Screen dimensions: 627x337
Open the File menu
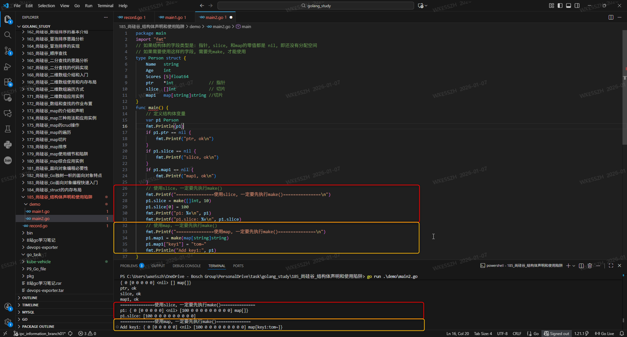coord(17,6)
